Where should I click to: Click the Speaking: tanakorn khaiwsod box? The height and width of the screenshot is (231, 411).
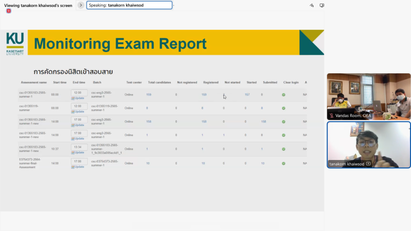[x=129, y=5]
